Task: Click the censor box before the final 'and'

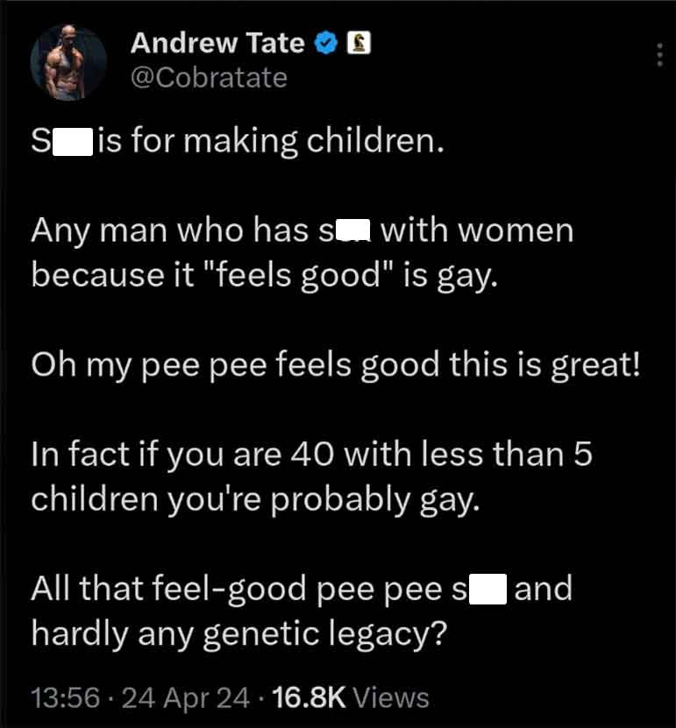Action: (487, 590)
